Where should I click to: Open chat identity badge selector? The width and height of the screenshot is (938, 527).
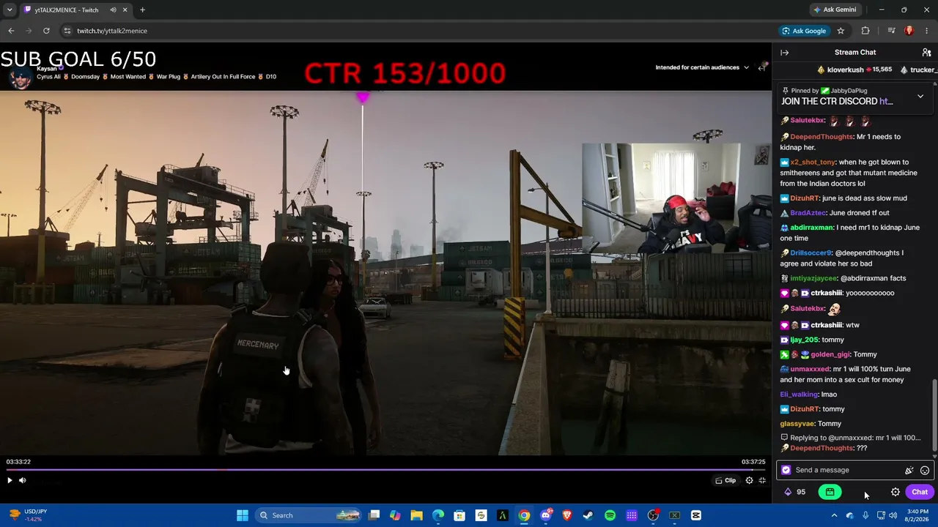click(786, 470)
